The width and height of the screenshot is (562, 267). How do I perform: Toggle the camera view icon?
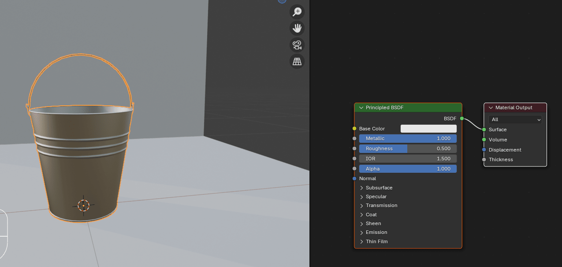pyautogui.click(x=297, y=45)
